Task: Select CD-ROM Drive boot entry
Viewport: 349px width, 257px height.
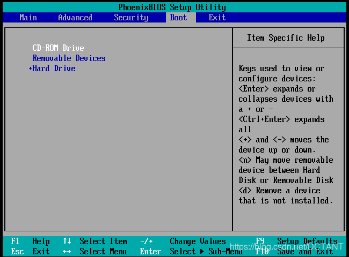Action: pyautogui.click(x=58, y=48)
